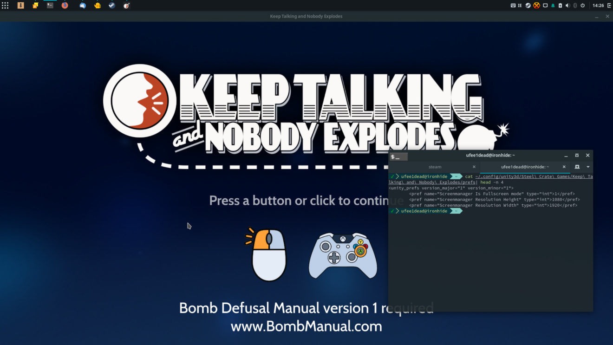The width and height of the screenshot is (613, 345).
Task: Switch to the steam terminal tab
Action: tap(435, 167)
